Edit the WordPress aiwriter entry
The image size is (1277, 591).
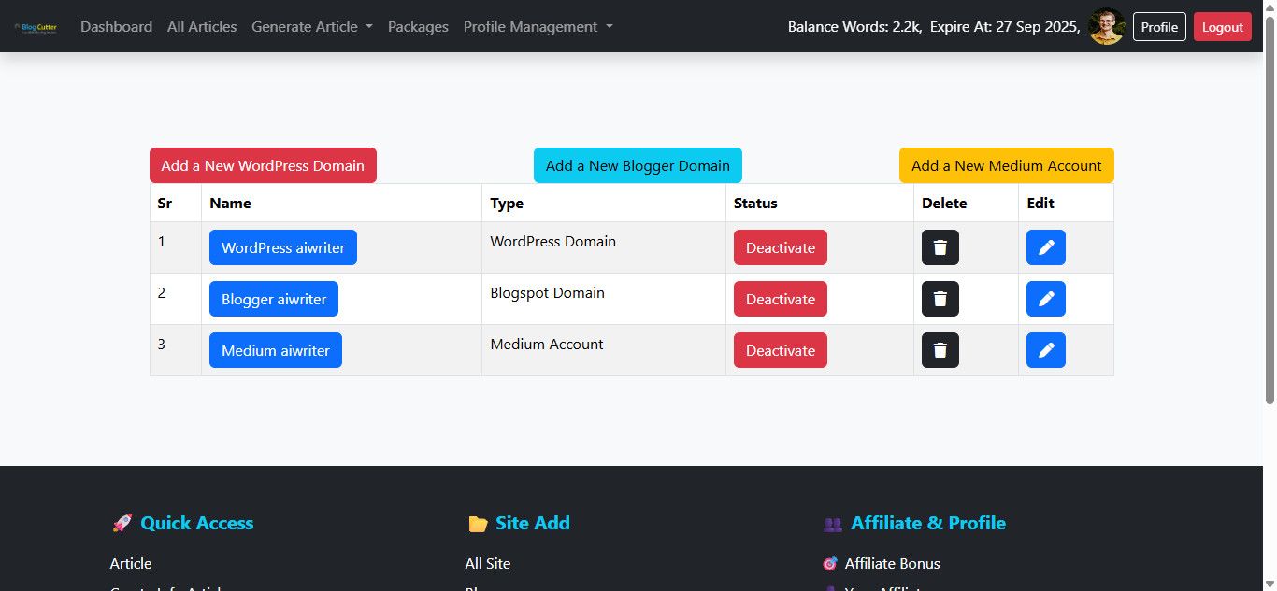click(x=1045, y=247)
